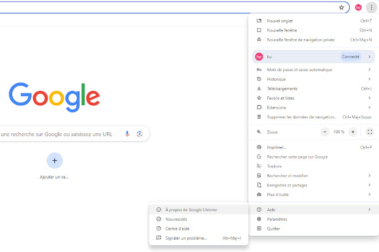
Task: Expand the Aide submenu chevron
Action: point(369,209)
